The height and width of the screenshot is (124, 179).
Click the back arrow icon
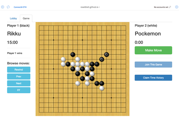coord(3,7)
